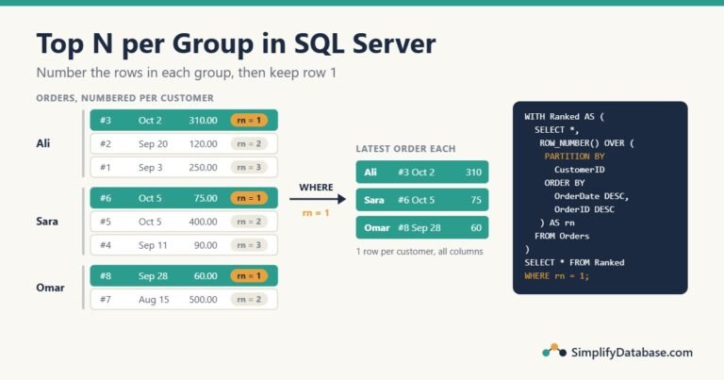Screen dimensions: 724x380
Task: Click order row #5 Oct 5 400.00
Action: pos(184,222)
